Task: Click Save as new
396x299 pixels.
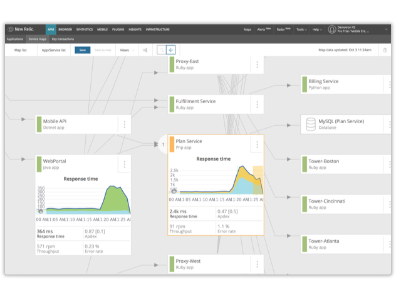Action: coord(103,50)
